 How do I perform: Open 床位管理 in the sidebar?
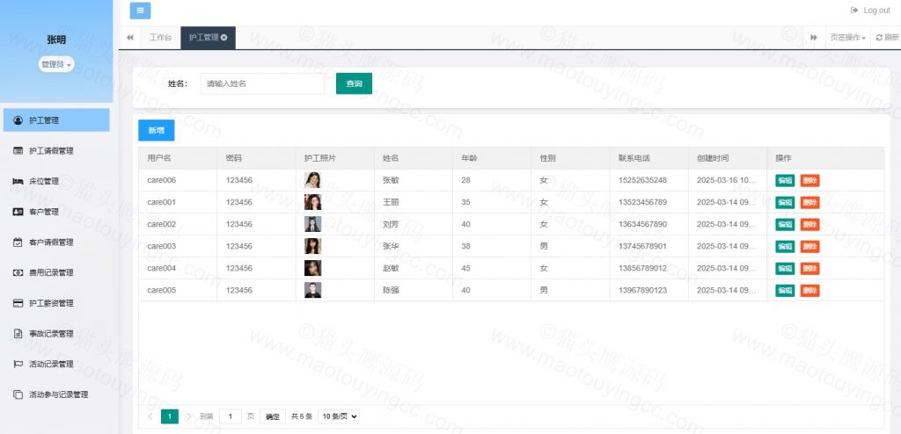tap(56, 181)
